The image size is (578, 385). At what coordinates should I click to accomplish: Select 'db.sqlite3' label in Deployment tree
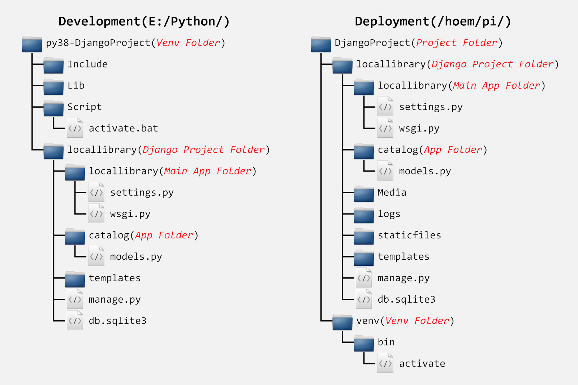[407, 299]
